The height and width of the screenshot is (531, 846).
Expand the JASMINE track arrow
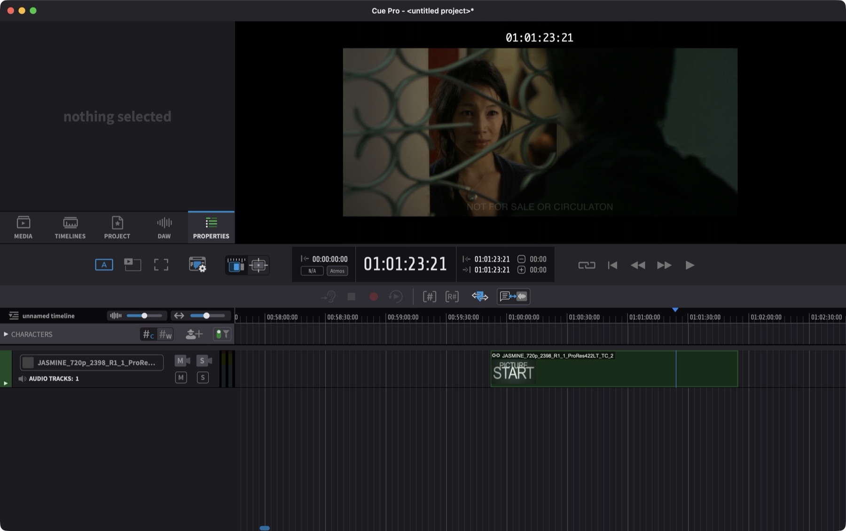click(6, 383)
